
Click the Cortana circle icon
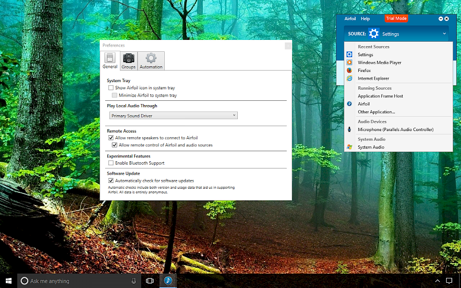(x=24, y=281)
